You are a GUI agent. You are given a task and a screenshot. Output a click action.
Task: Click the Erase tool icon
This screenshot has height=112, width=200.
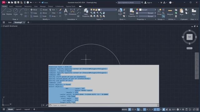tap(60, 10)
